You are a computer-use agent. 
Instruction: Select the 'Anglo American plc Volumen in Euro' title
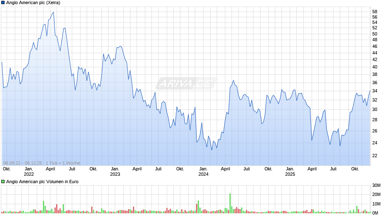tap(43, 182)
